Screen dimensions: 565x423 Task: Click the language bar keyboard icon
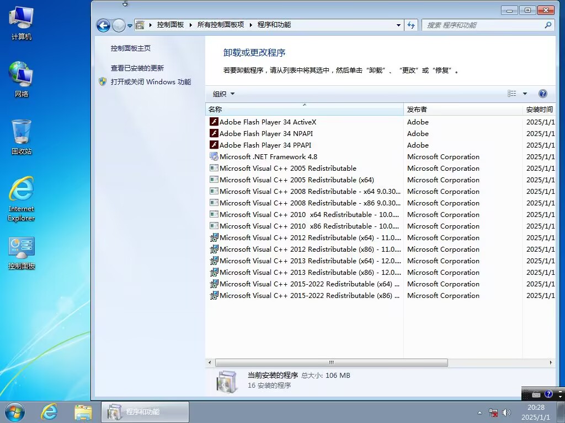click(536, 394)
